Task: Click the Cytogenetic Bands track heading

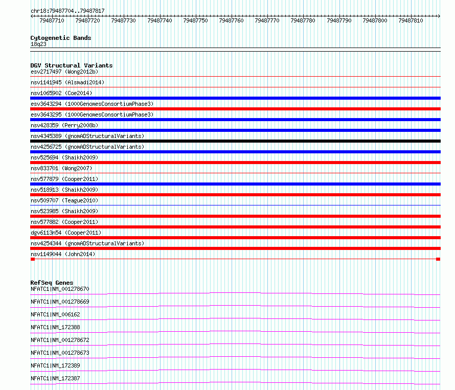Action: point(61,38)
